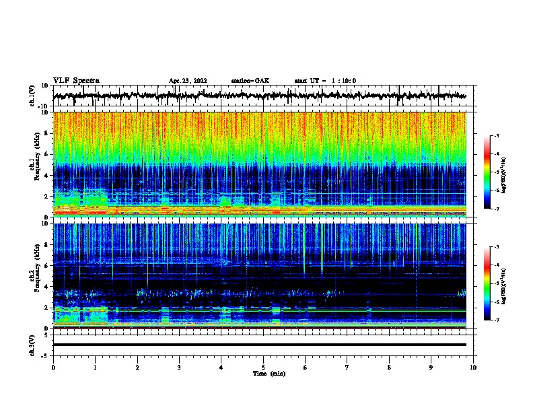Image resolution: width=533 pixels, height=412 pixels.
Task: Click time axis tick label "8"
Action: coord(389,368)
